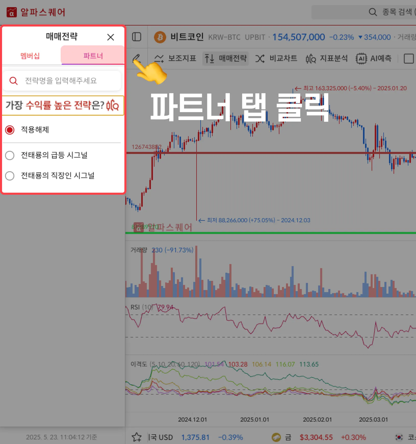Open the 가장 수익률 높은 전략은? banner
416x444 pixels.
pyautogui.click(x=63, y=106)
